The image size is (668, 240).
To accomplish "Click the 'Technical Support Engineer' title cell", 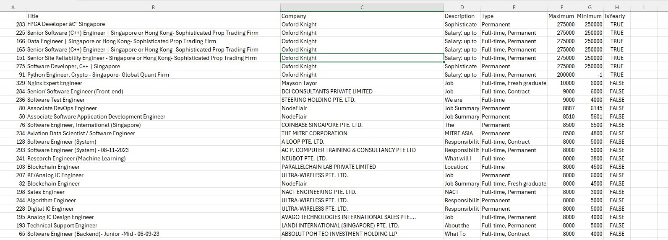I will 62,225.
